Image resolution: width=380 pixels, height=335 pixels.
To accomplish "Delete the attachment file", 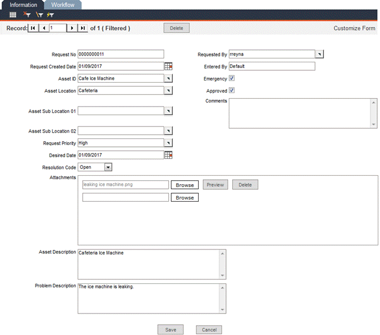I will [x=245, y=185].
